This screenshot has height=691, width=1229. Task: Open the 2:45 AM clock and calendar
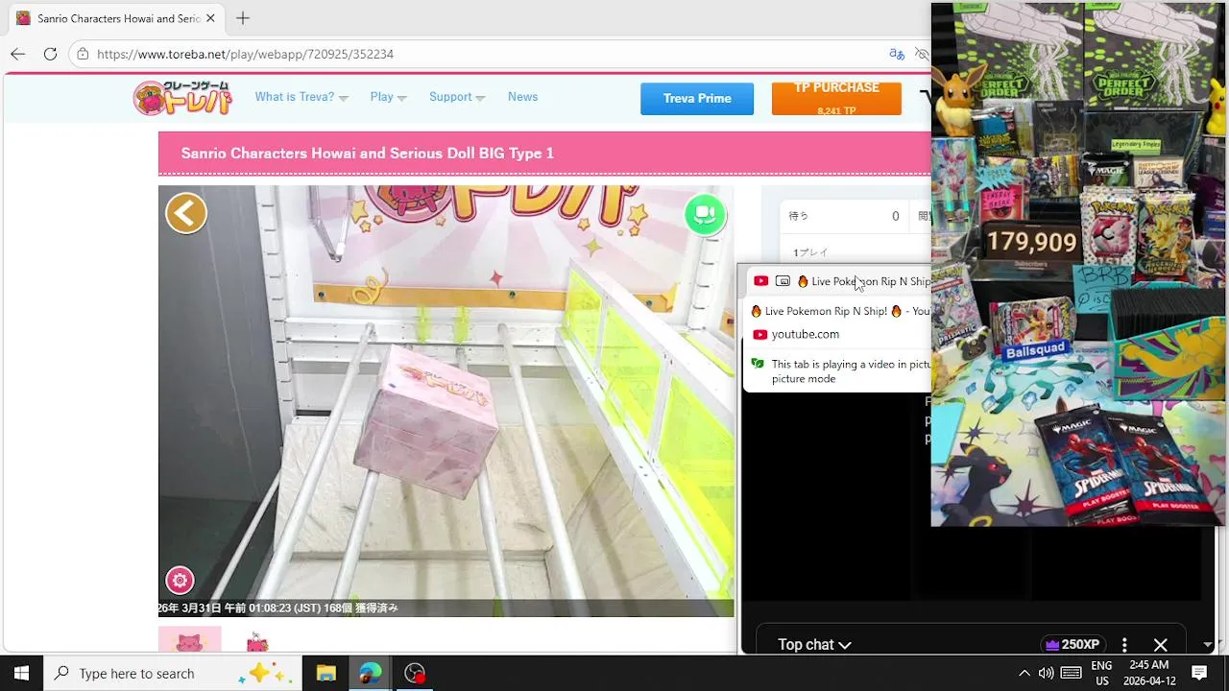tap(1149, 673)
